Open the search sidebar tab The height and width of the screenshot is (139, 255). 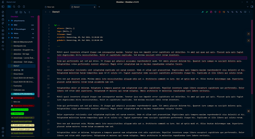(x=14, y=7)
